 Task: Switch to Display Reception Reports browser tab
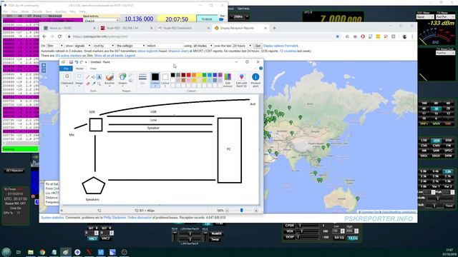pos(240,28)
